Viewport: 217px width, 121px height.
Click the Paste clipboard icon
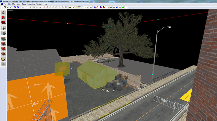[66, 7]
